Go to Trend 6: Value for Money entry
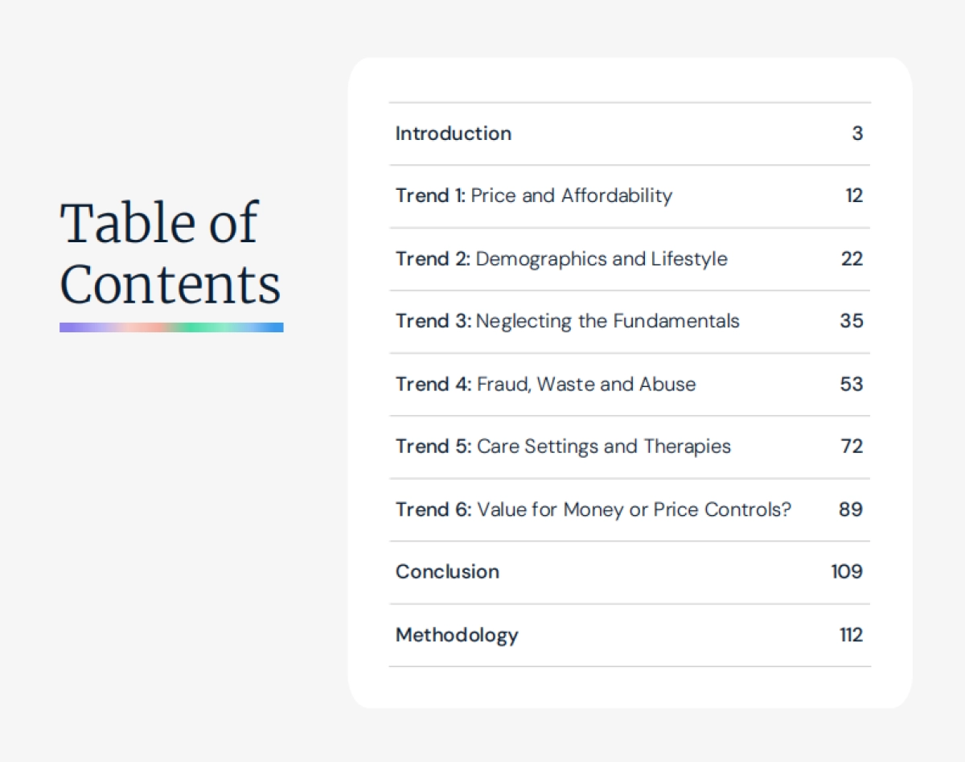Viewport: 965px width, 762px height. (593, 509)
